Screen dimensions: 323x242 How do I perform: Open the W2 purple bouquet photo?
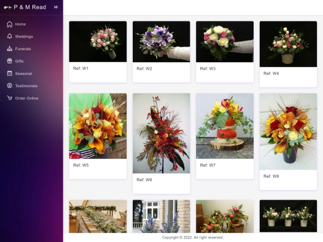(x=161, y=42)
